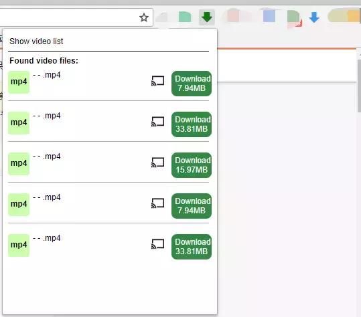
Task: Click the mp4 badge of the first file
Action: (x=19, y=82)
